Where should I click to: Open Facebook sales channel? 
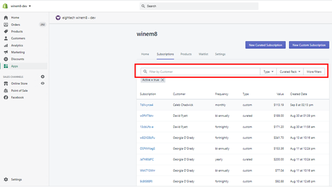coord(17,98)
